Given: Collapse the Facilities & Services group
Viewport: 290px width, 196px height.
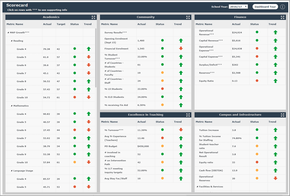Looking at the screenshot, I should coord(197,187).
